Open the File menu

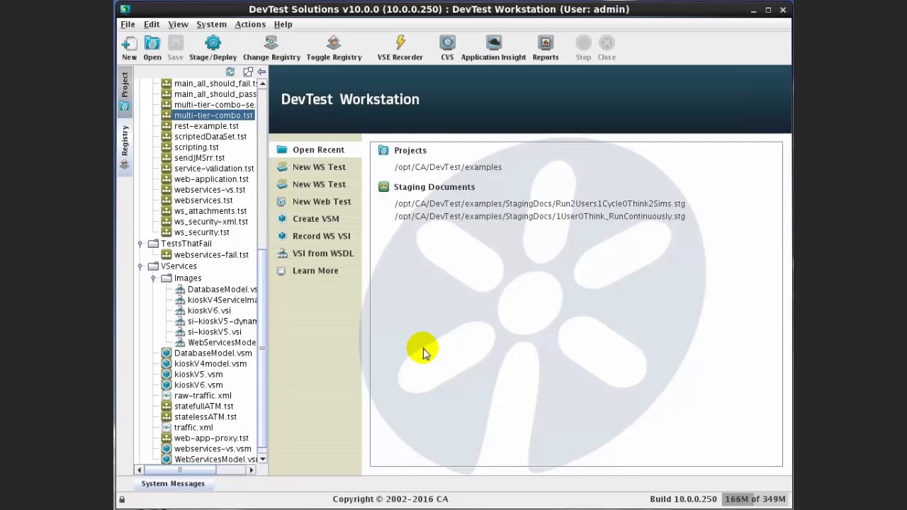[128, 24]
